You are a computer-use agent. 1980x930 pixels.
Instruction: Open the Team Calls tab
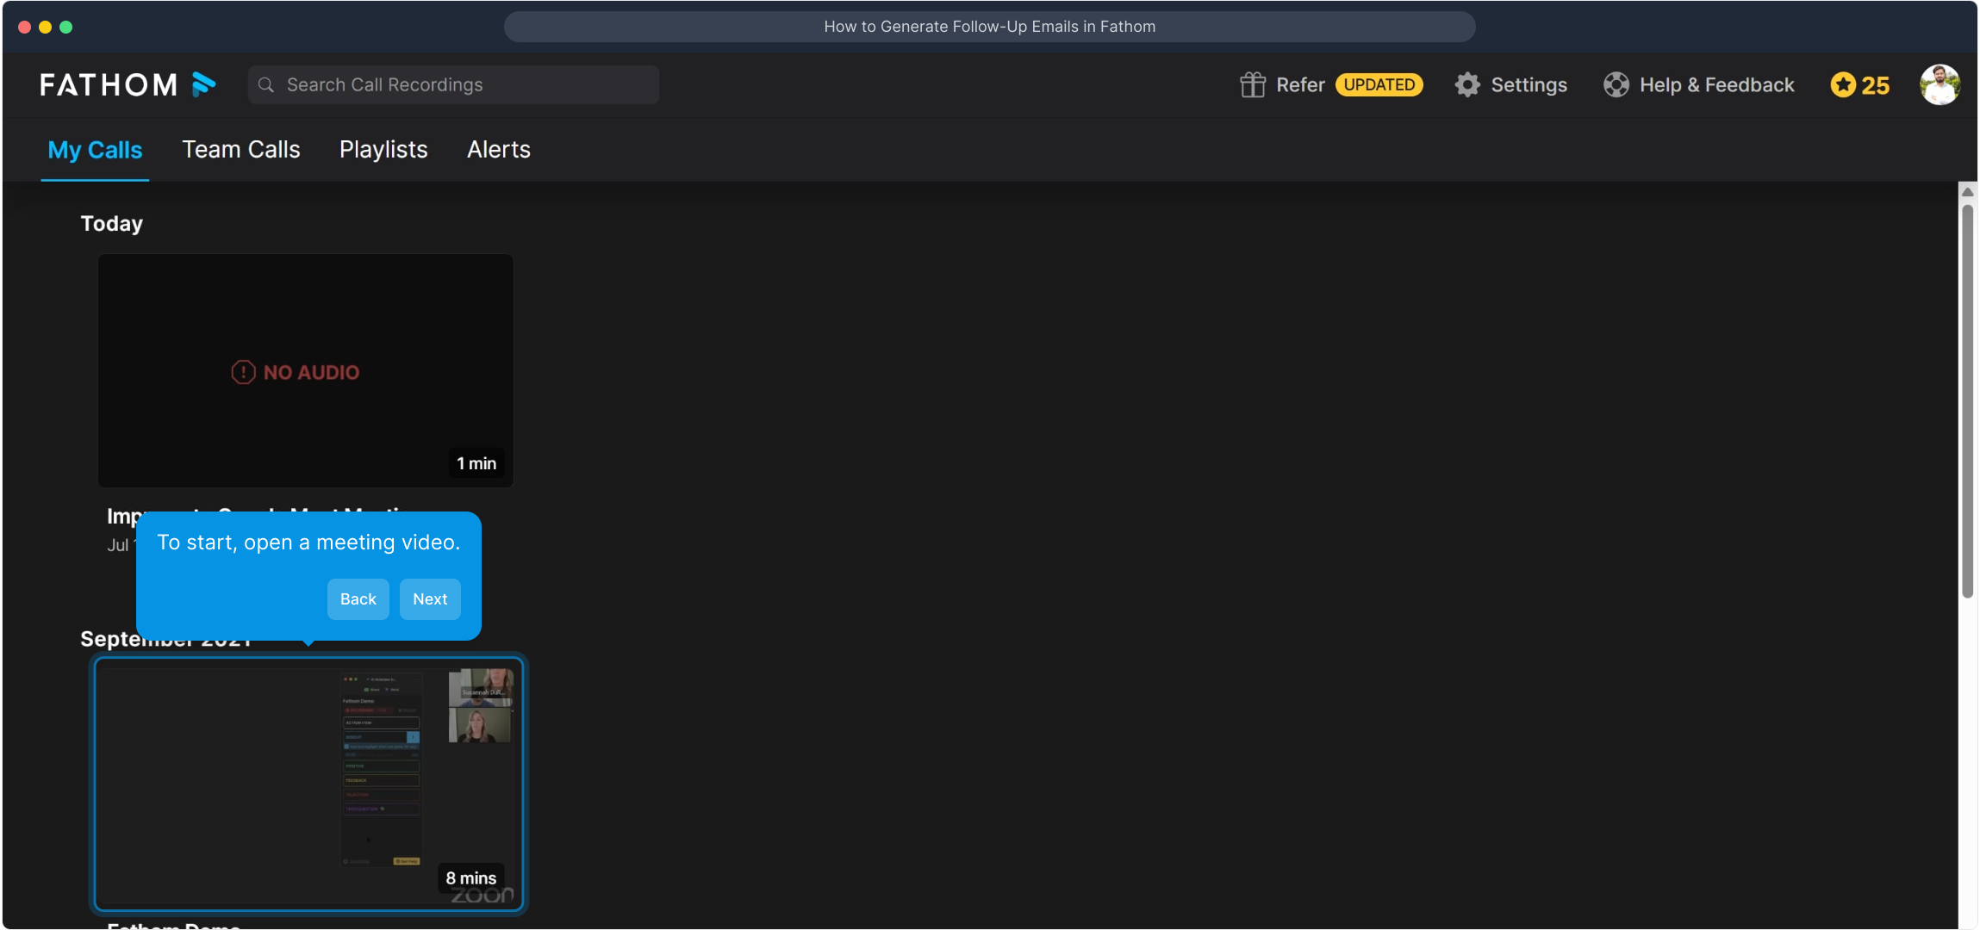tap(241, 150)
